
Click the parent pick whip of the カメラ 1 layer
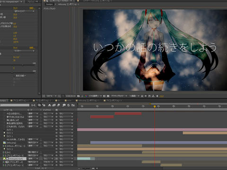pos(56,130)
